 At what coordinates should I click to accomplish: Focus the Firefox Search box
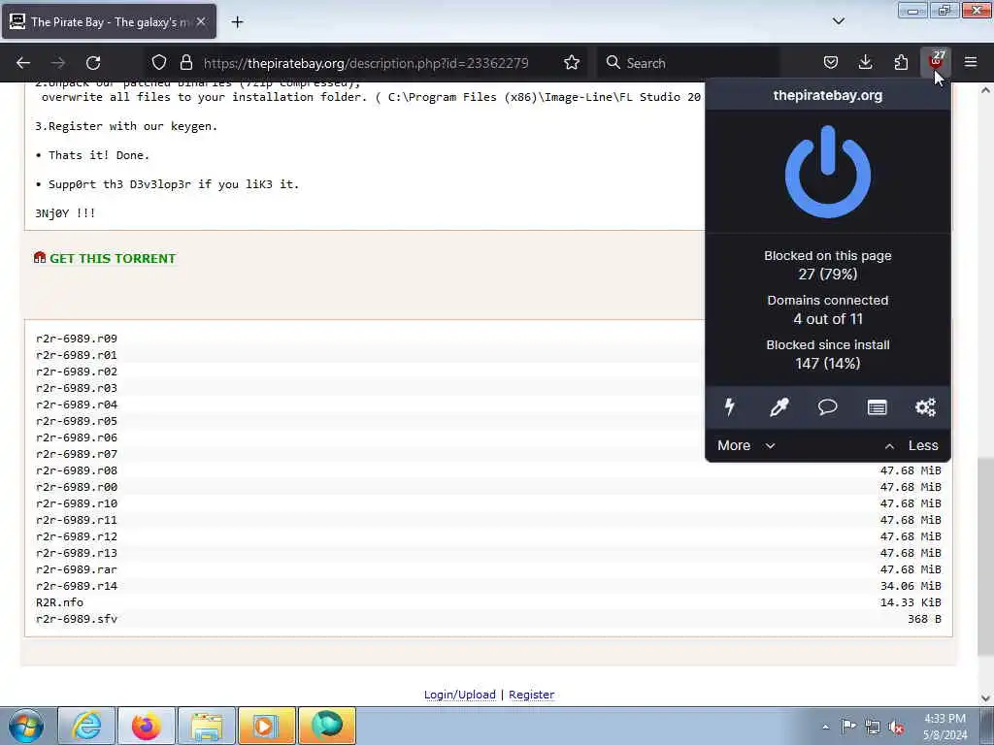point(688,62)
